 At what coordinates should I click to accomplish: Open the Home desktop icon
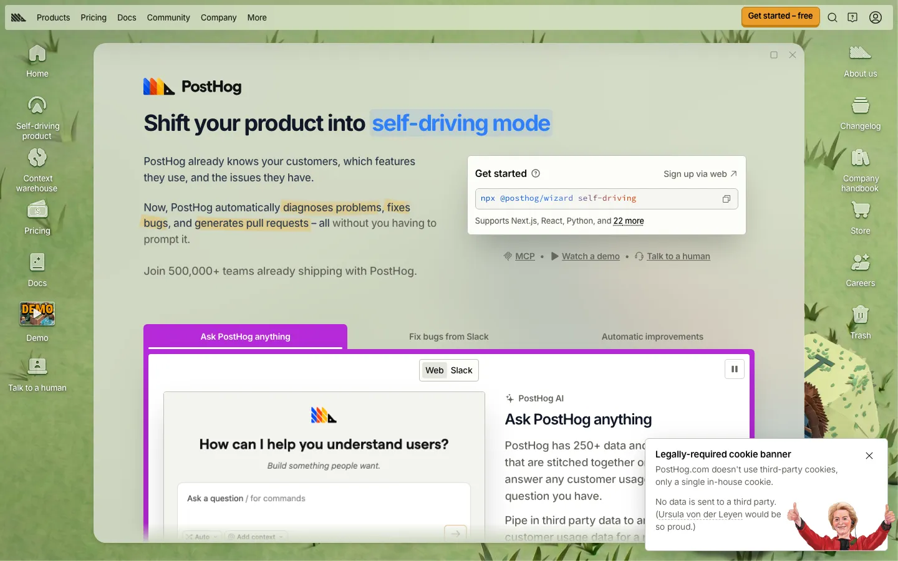(x=37, y=61)
